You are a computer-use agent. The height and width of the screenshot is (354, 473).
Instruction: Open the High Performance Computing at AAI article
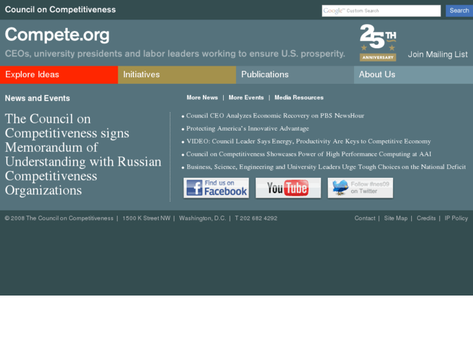pyautogui.click(x=308, y=154)
